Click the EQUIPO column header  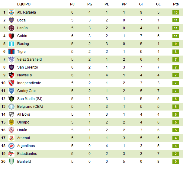tap(24, 4)
